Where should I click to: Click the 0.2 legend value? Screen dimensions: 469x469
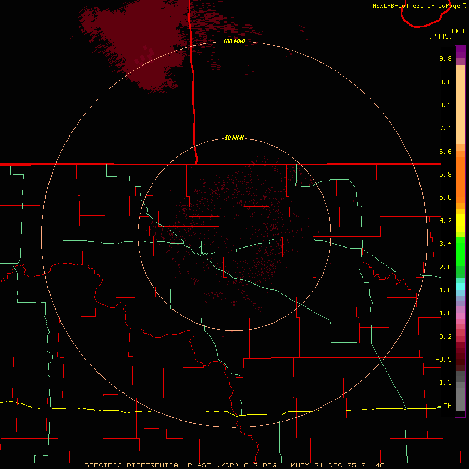[x=446, y=337]
